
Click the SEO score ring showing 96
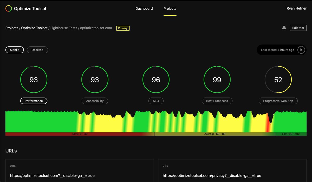pos(156,80)
